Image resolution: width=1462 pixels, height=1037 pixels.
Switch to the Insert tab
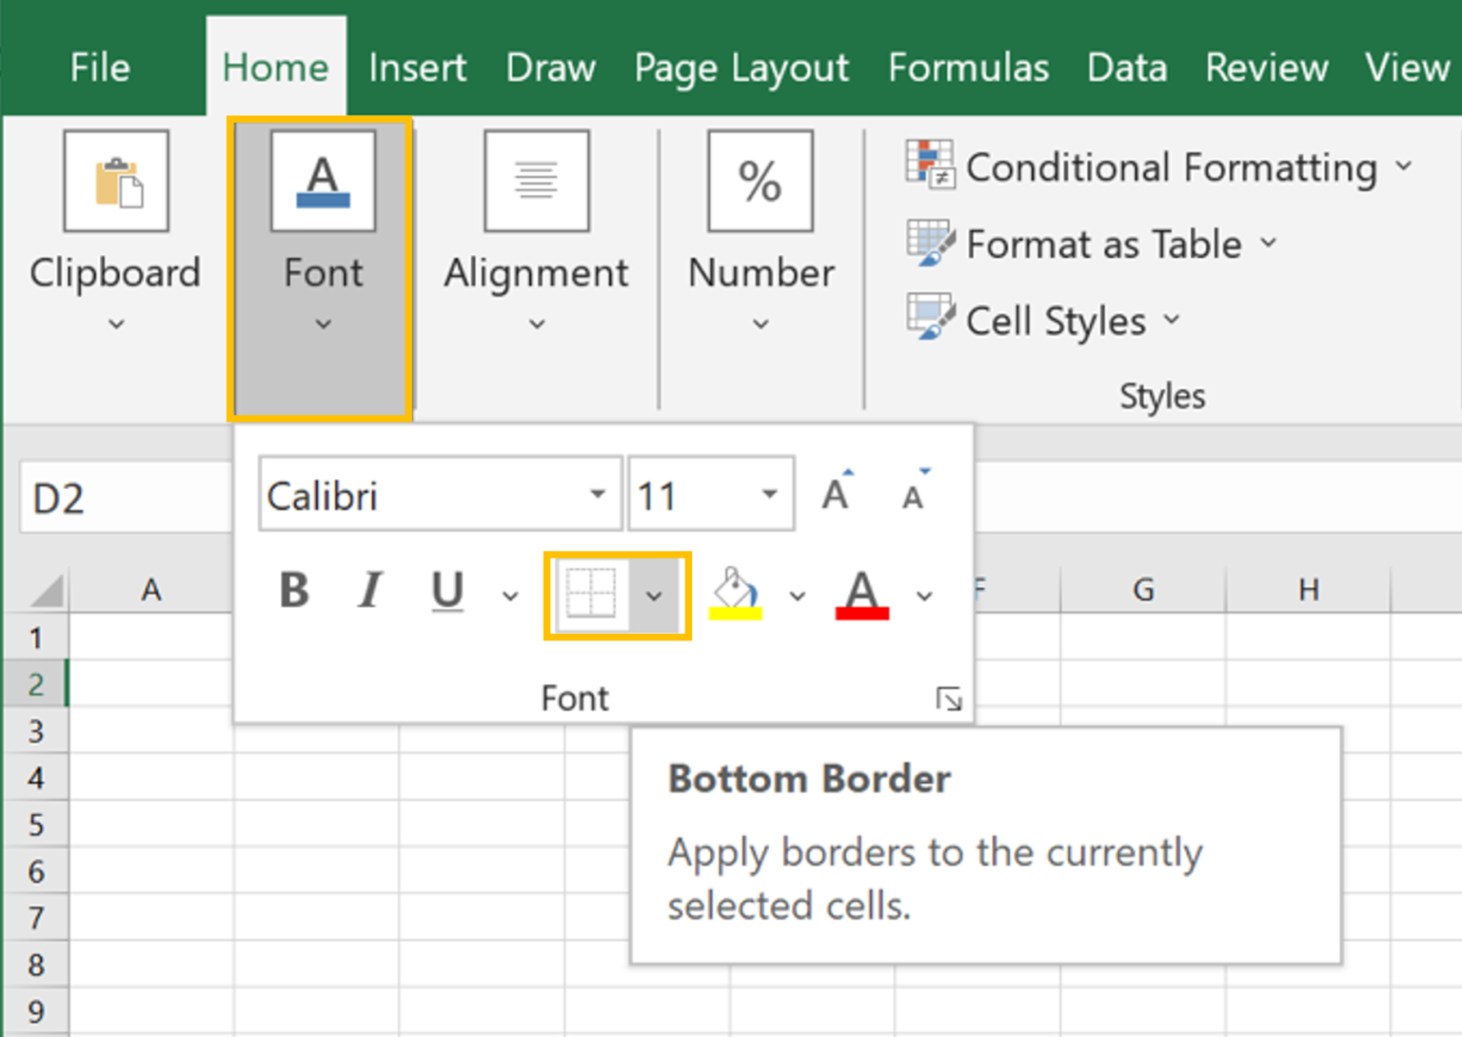(x=417, y=68)
